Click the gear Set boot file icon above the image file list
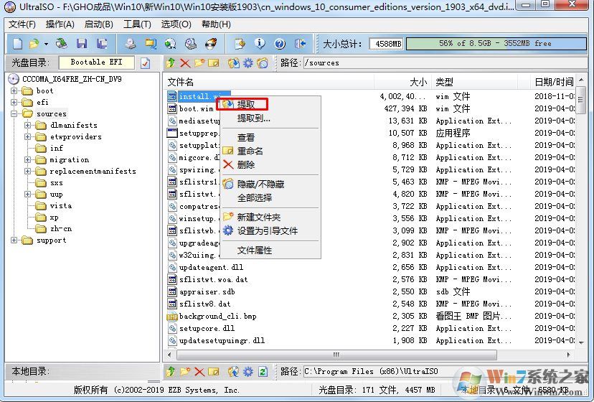Viewport: 594px width, 402px height. click(248, 63)
